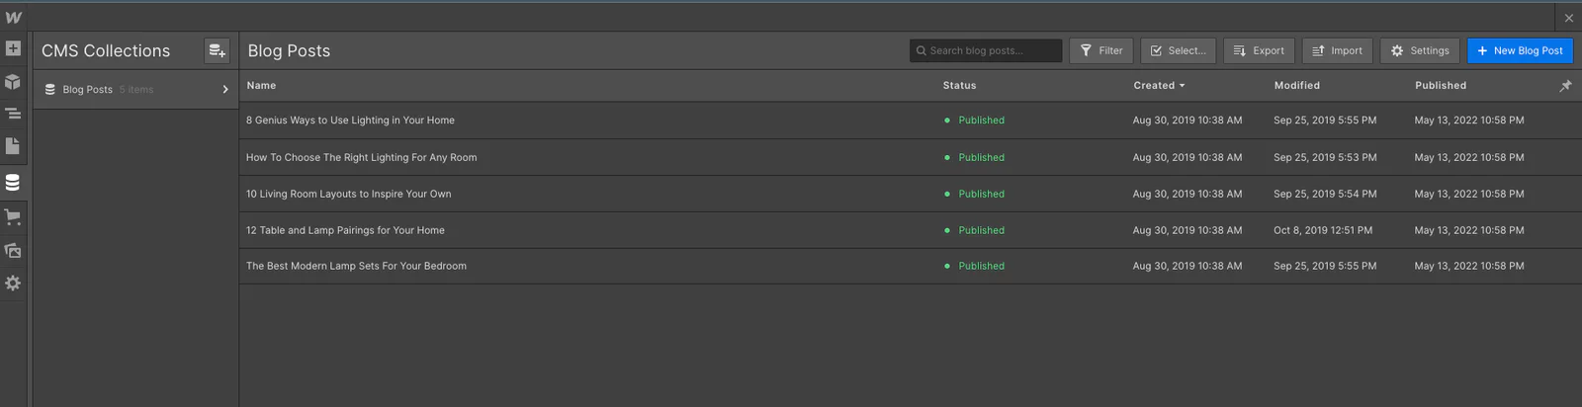The height and width of the screenshot is (407, 1582).
Task: Open the Symbols cube icon panel
Action: (13, 81)
